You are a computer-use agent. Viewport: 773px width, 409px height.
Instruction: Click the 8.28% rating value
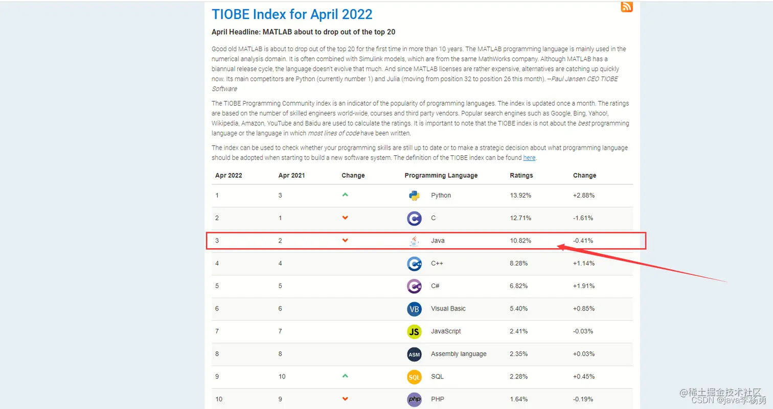(x=519, y=263)
